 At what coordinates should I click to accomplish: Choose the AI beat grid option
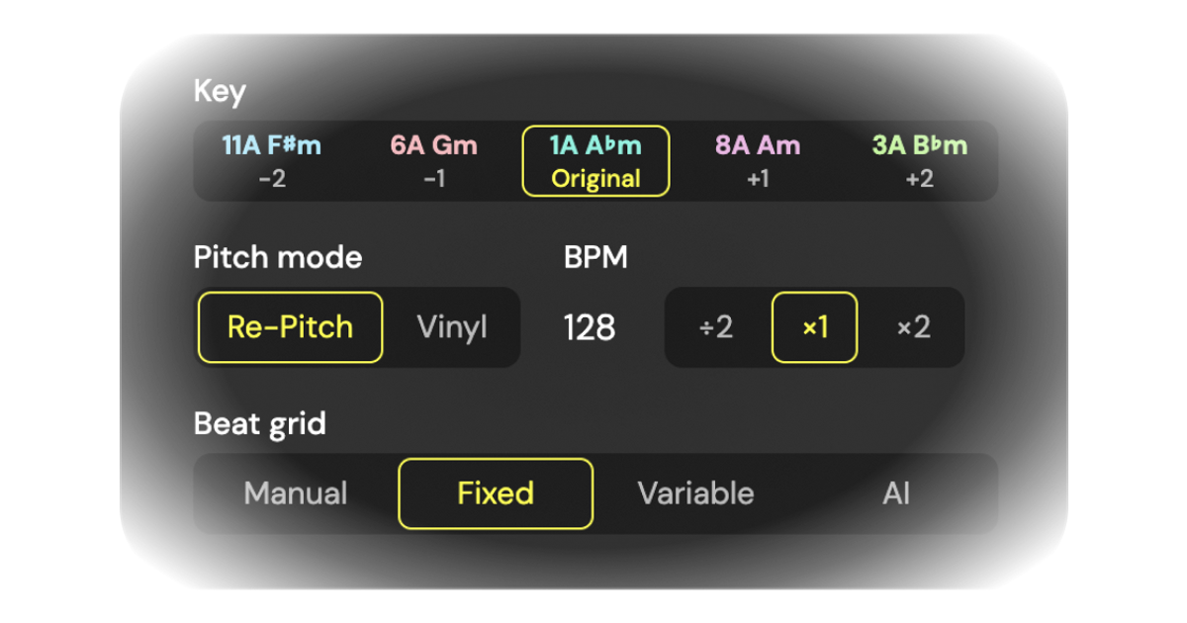point(897,493)
